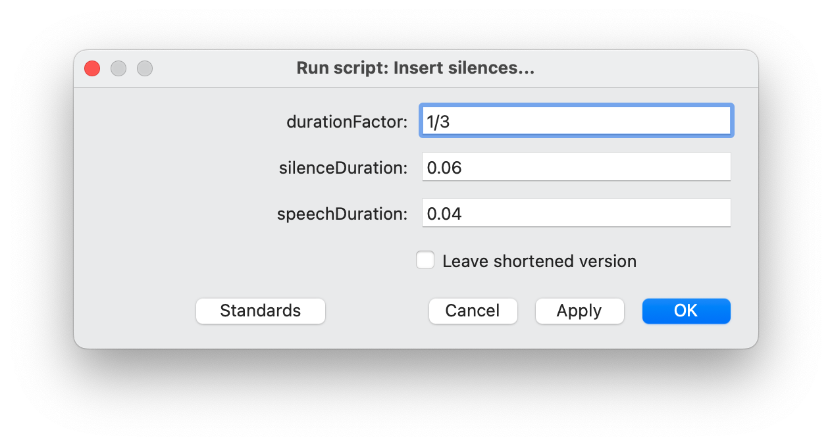This screenshot has height=446, width=832.
Task: Click the minimize button on the dialog
Action: pos(118,68)
